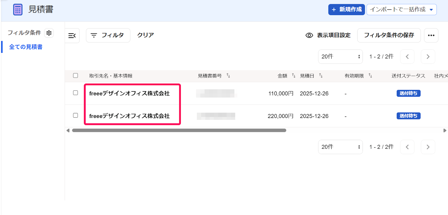
Task: Click the right arrow of horizontal scrollbar
Action: pyautogui.click(x=445, y=131)
